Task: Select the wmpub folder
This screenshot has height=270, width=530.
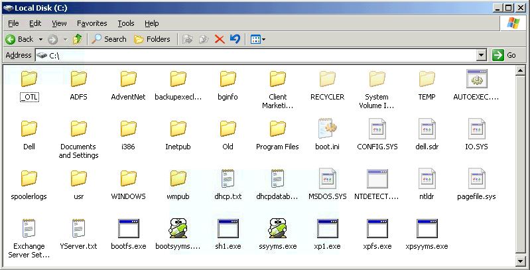Action: tap(178, 185)
